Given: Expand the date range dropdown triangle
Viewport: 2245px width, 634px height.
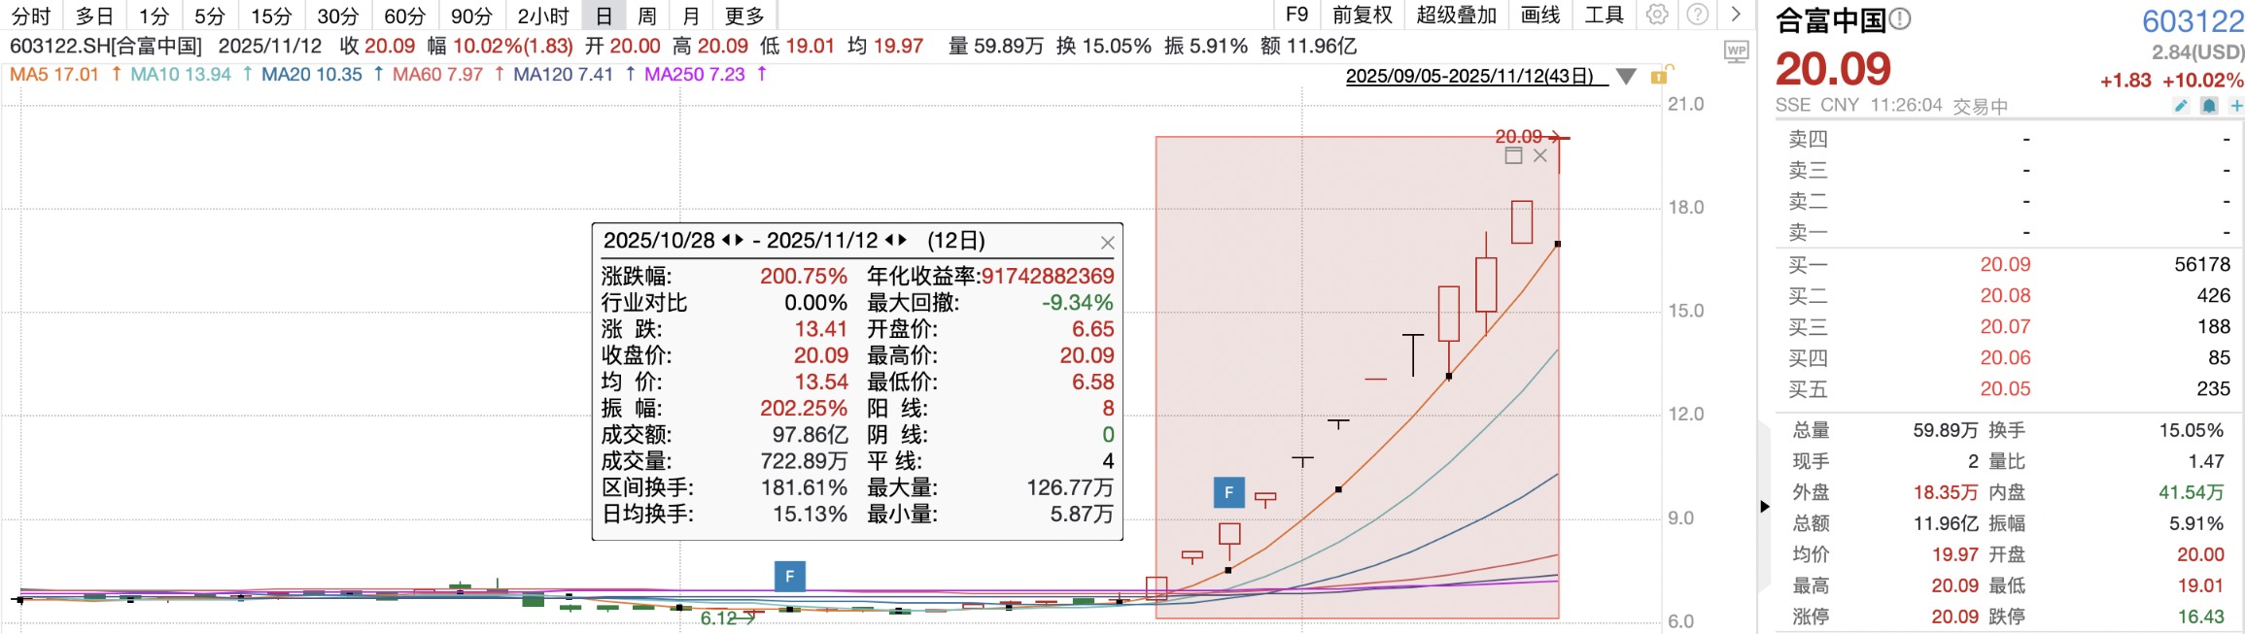Looking at the screenshot, I should (x=1625, y=76).
